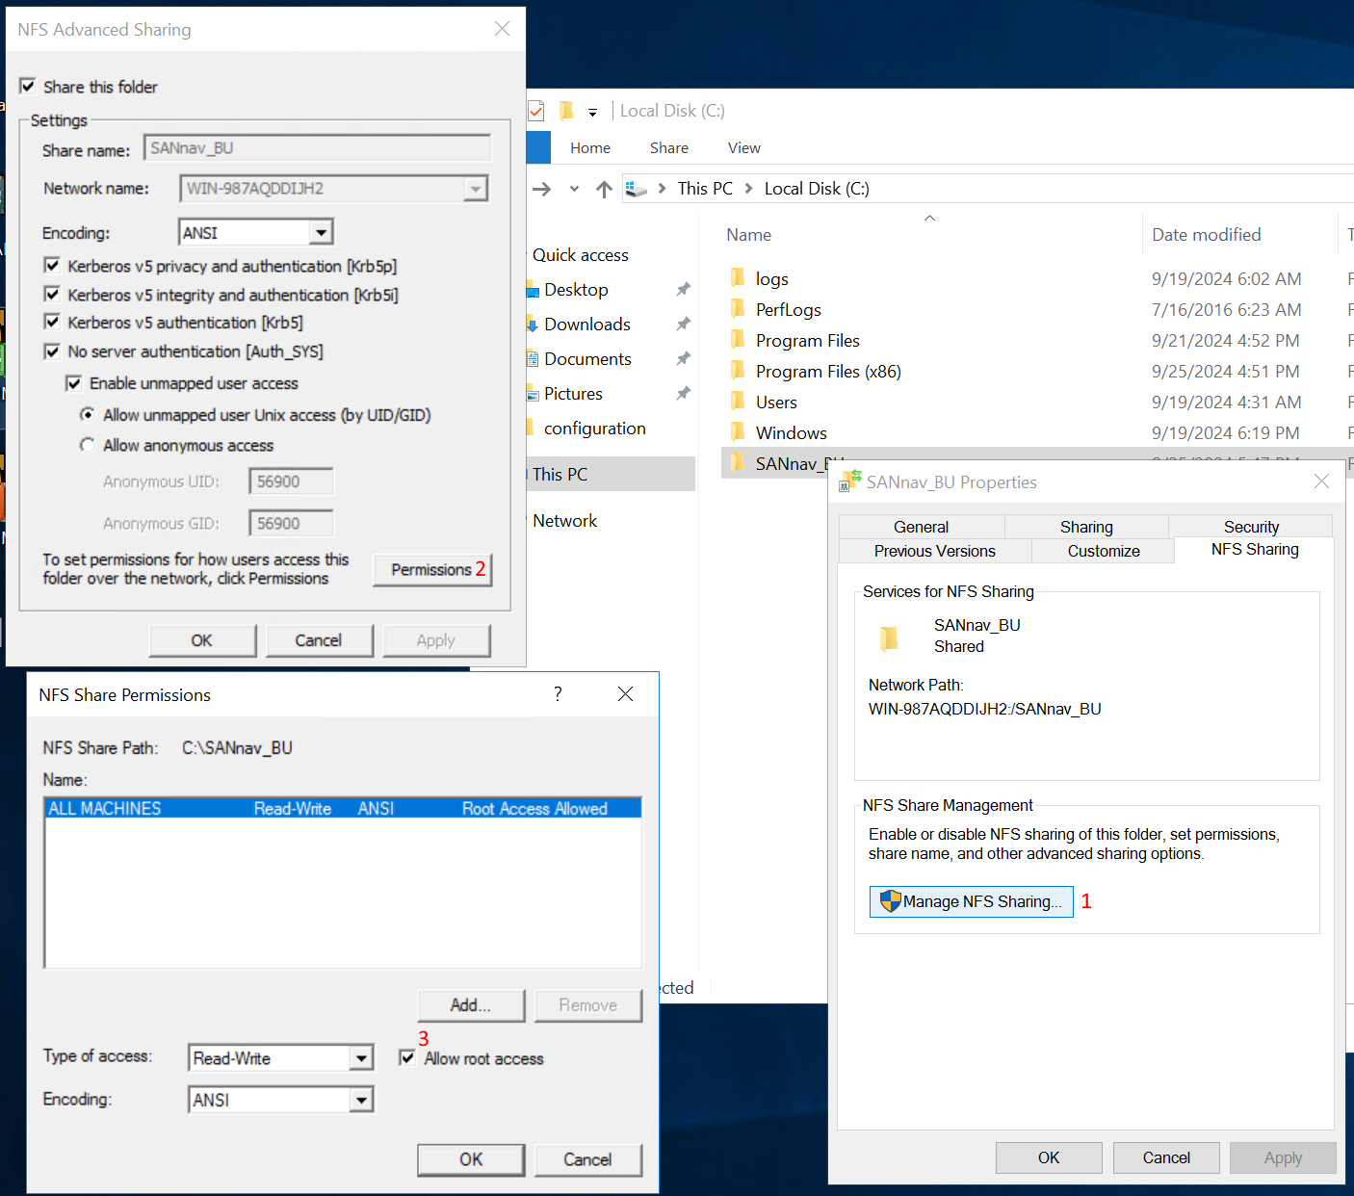Open the Program Files (x86) folder
This screenshot has width=1354, height=1196.
[828, 371]
